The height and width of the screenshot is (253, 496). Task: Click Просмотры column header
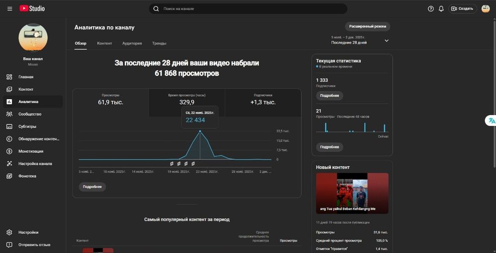pyautogui.click(x=289, y=241)
